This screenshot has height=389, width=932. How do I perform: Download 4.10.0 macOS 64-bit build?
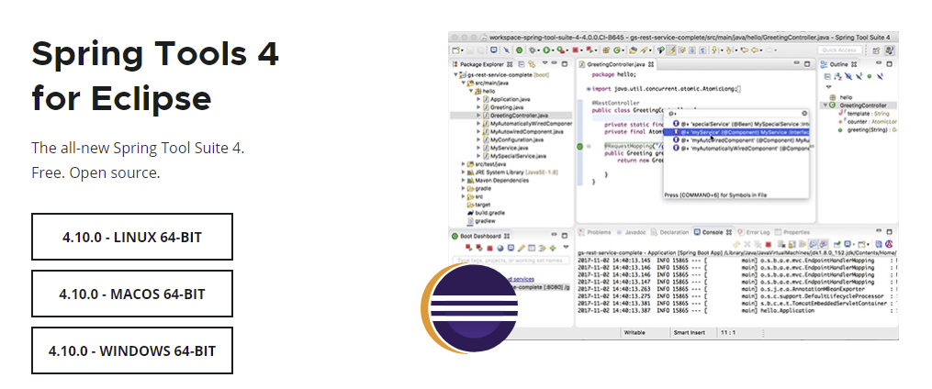click(x=132, y=294)
